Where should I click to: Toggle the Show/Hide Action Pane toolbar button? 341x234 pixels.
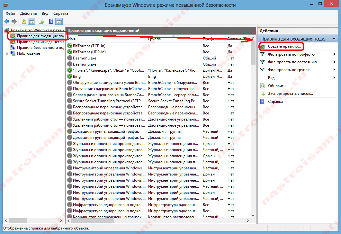click(59, 22)
